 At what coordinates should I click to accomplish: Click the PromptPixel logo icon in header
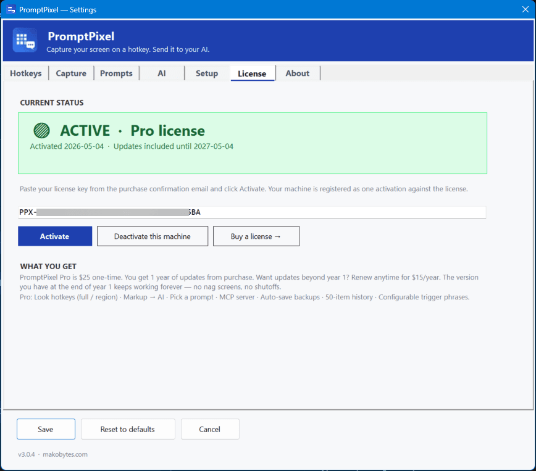pyautogui.click(x=25, y=40)
